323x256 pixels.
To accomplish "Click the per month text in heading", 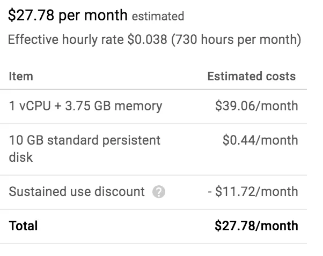I will (x=93, y=16).
